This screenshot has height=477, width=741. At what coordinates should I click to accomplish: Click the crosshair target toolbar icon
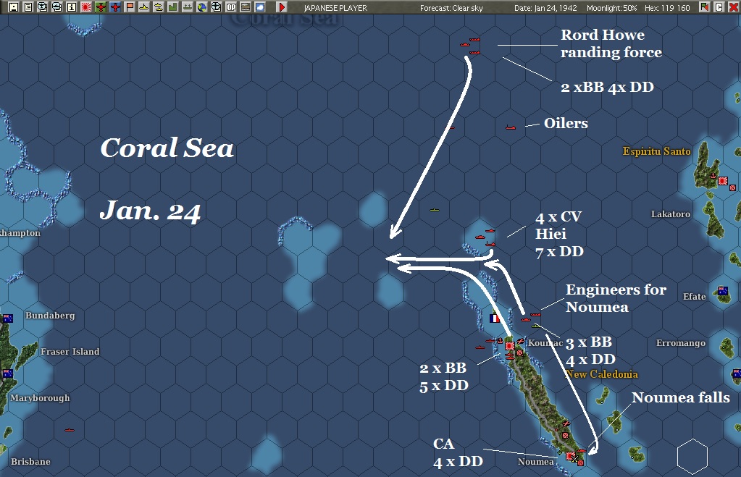point(217,7)
